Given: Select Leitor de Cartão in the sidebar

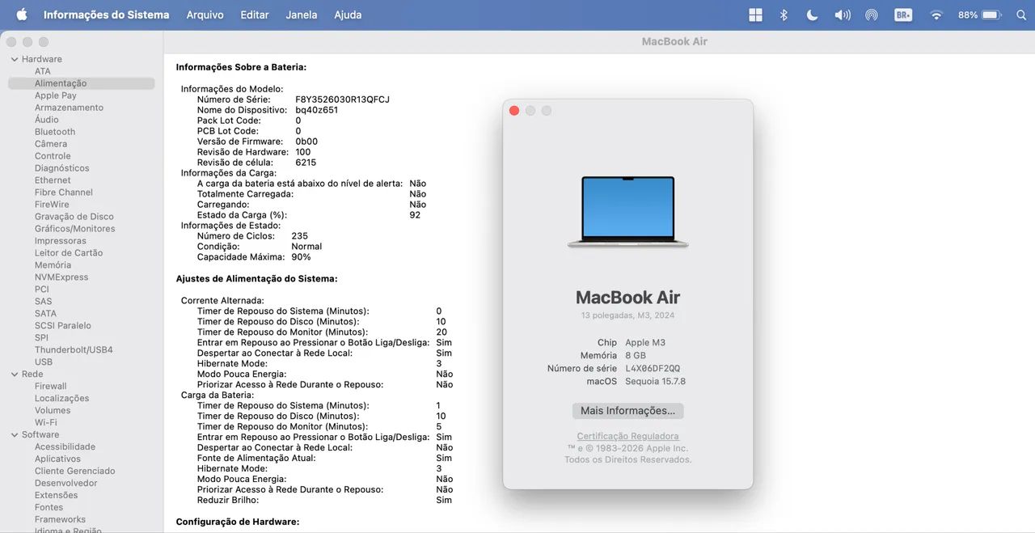Looking at the screenshot, I should pos(69,253).
